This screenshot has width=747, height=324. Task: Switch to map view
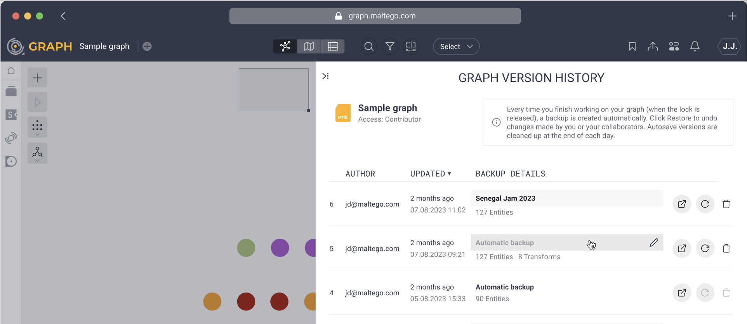click(309, 47)
